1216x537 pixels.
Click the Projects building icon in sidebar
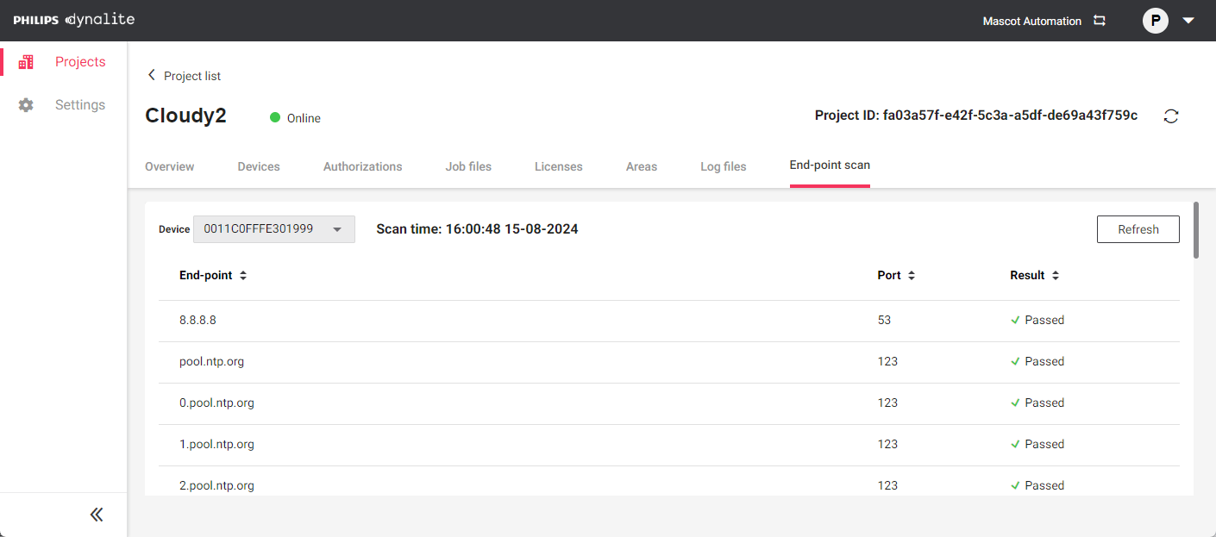(x=26, y=62)
